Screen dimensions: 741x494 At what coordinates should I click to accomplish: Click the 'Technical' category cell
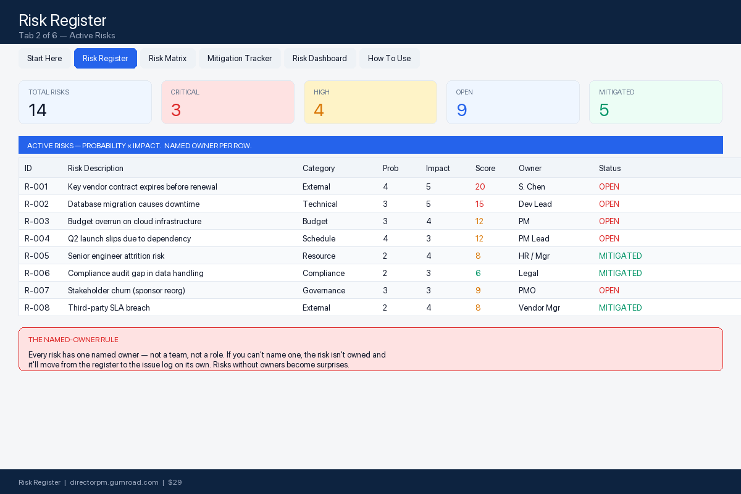[320, 204]
